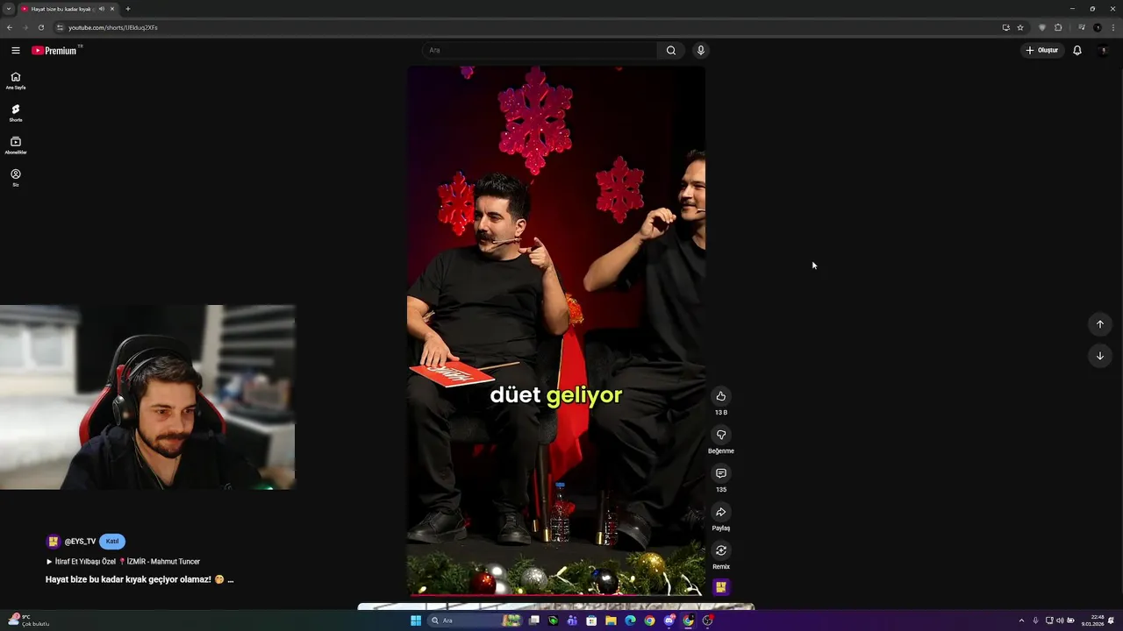The image size is (1123, 631).
Task: Pause the Short video player
Action: pyautogui.click(x=556, y=331)
